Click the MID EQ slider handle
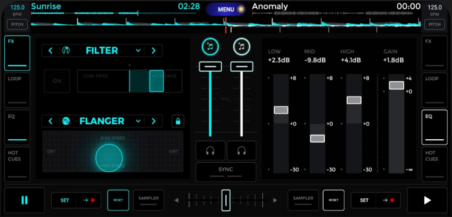 [x=318, y=138]
